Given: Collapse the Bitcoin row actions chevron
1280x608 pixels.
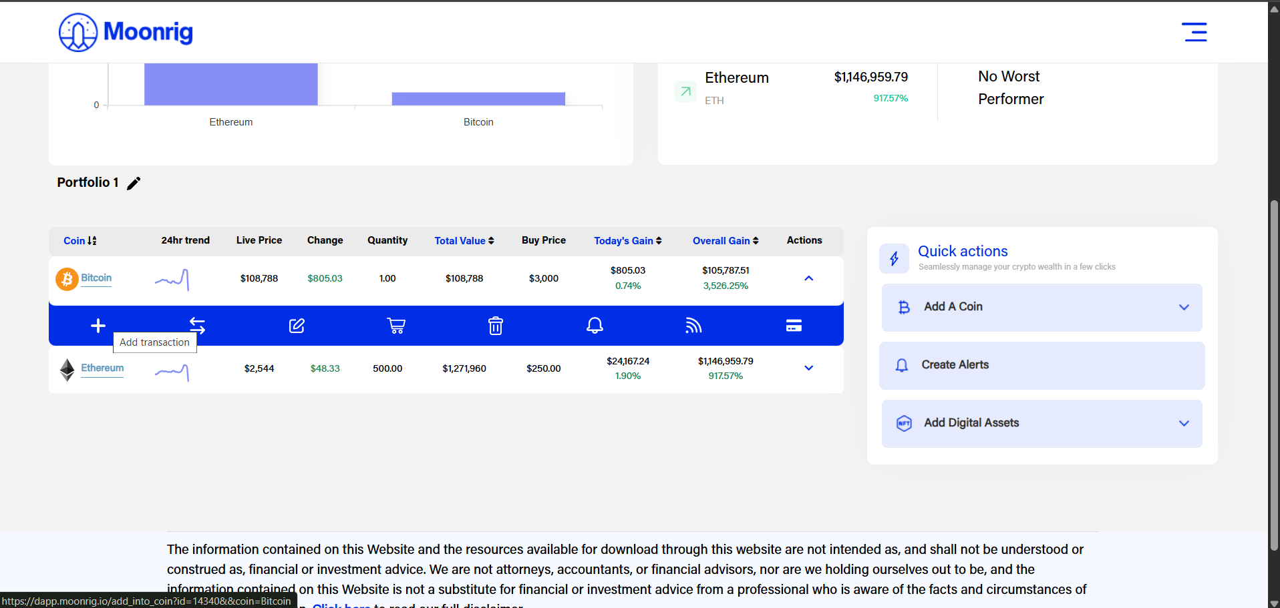Looking at the screenshot, I should click(x=808, y=278).
